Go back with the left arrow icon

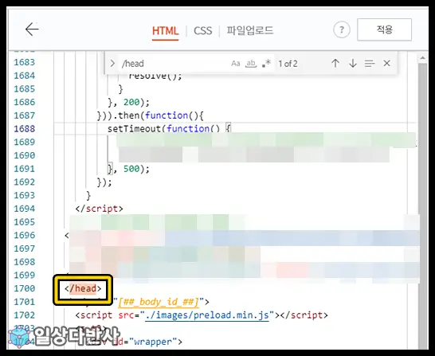point(32,29)
